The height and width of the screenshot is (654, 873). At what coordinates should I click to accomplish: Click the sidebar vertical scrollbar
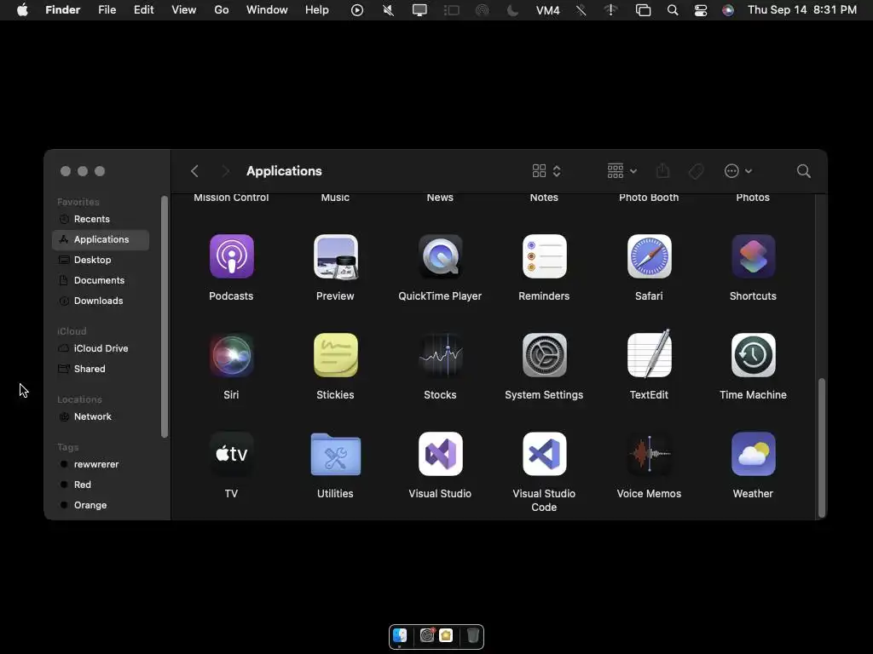click(x=165, y=317)
